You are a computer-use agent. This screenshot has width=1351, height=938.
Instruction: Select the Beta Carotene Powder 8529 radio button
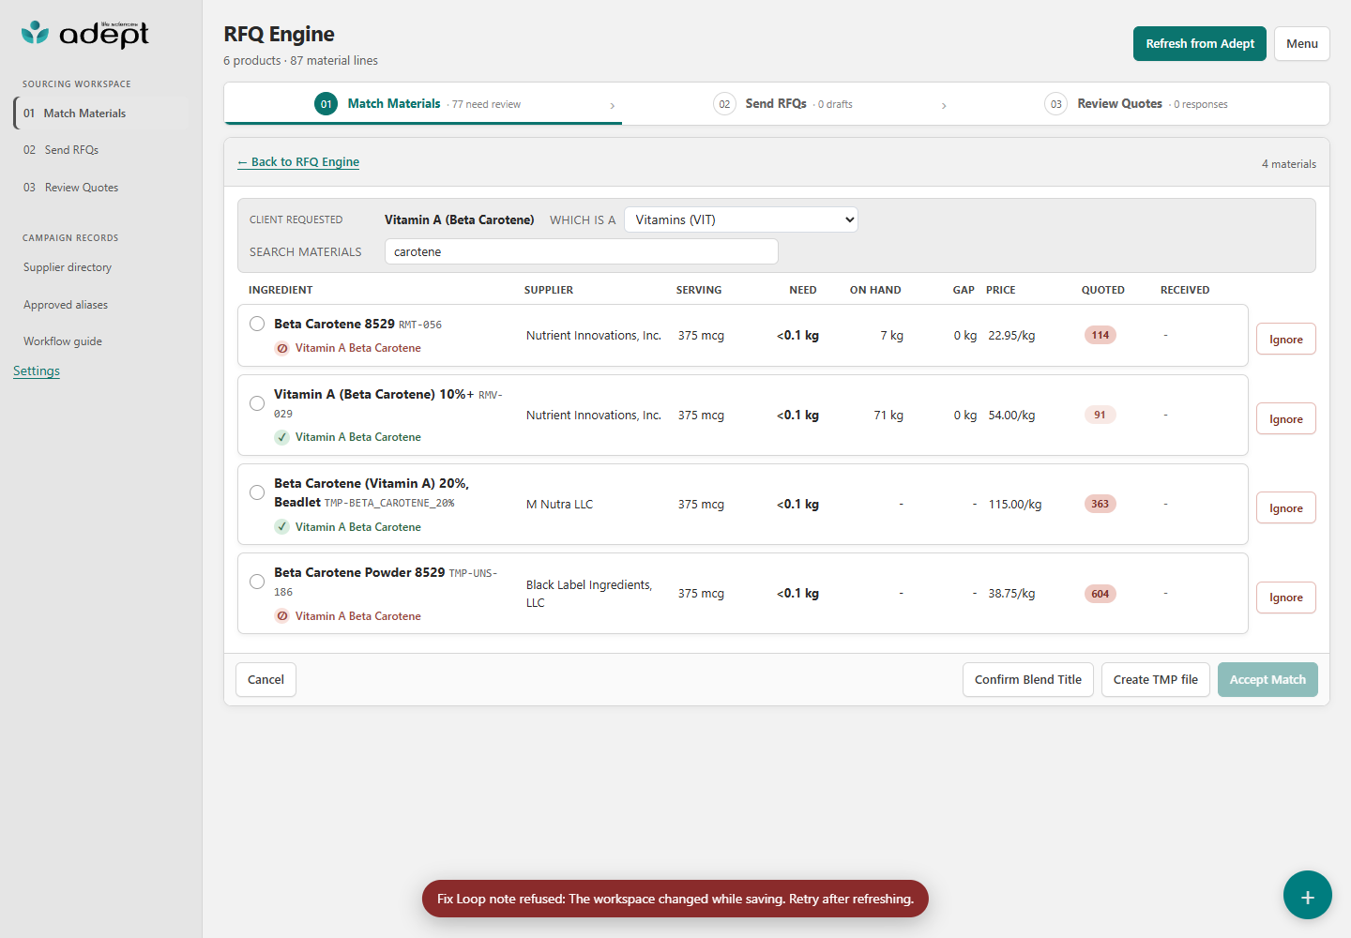point(257,582)
